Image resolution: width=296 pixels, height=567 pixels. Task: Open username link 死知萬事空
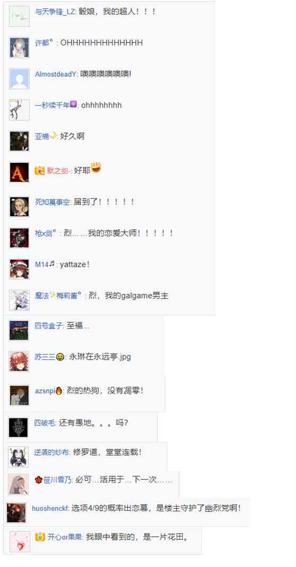(x=53, y=202)
